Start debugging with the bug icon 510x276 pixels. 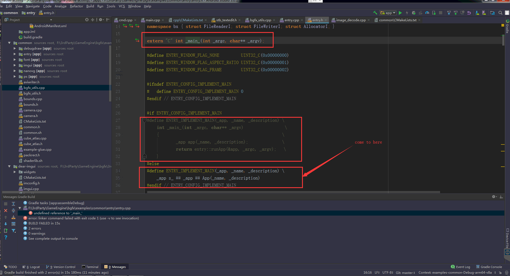click(414, 12)
